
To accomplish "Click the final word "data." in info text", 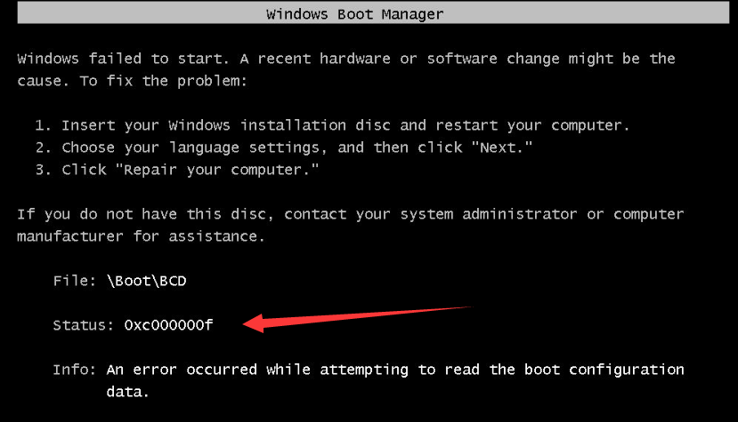I will (x=128, y=391).
